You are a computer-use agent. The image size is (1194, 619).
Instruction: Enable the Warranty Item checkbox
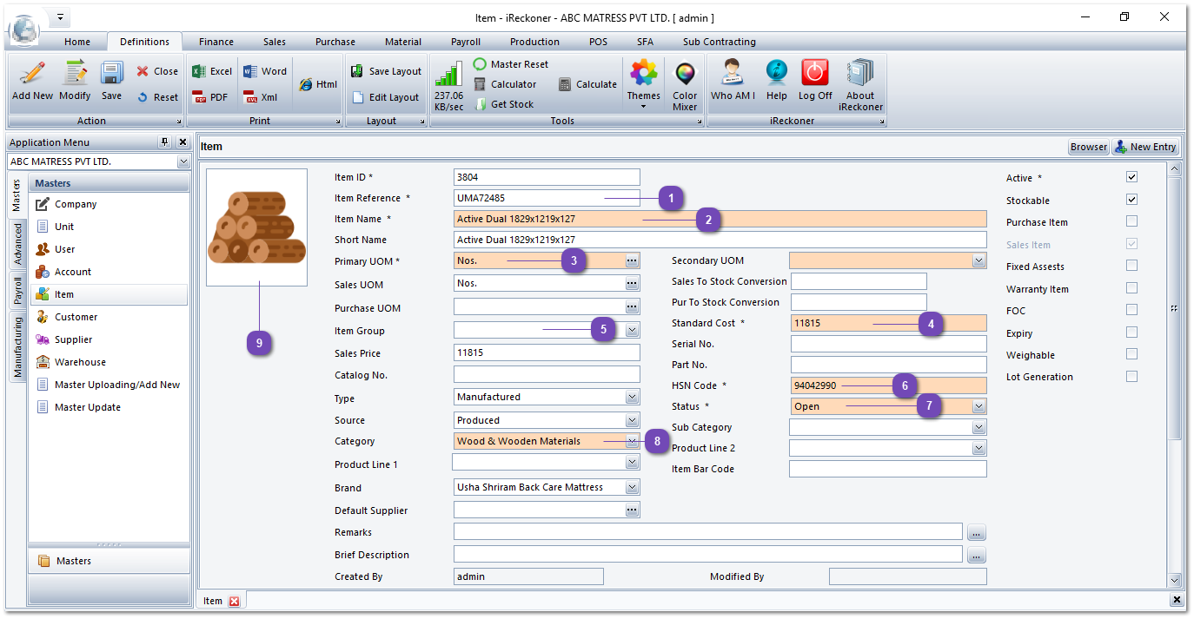tap(1131, 288)
